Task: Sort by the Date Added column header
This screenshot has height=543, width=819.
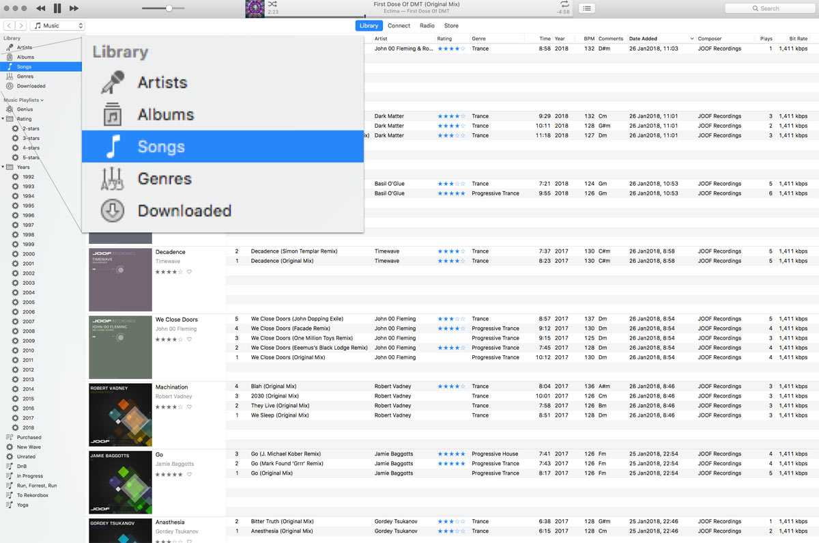Action: tap(643, 39)
